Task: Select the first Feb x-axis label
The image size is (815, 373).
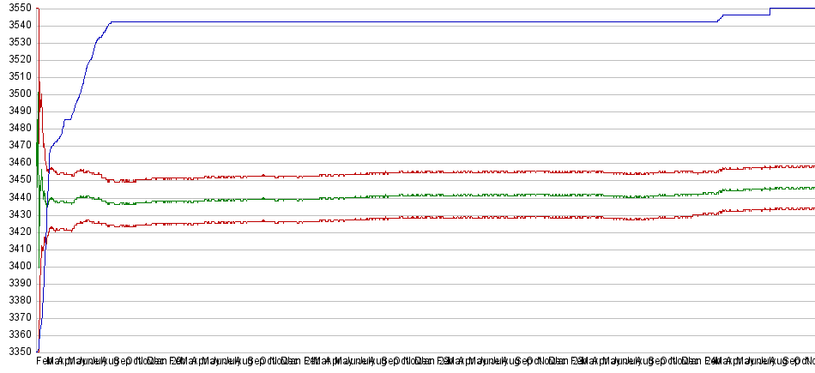Action: coord(43,361)
